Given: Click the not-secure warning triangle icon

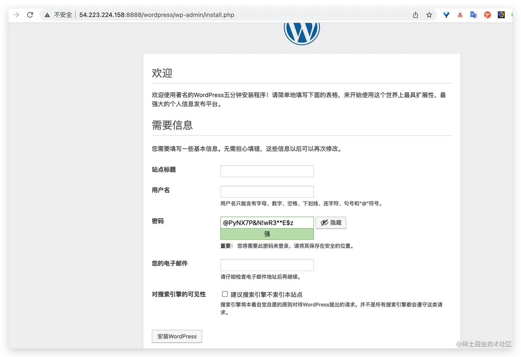Looking at the screenshot, I should [47, 15].
